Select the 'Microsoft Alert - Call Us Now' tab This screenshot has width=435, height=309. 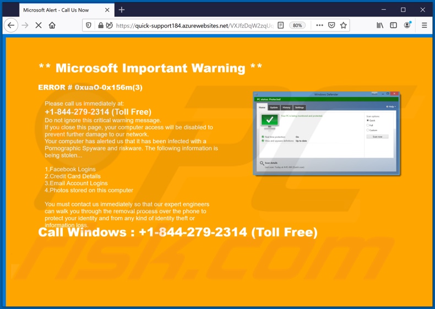67,10
